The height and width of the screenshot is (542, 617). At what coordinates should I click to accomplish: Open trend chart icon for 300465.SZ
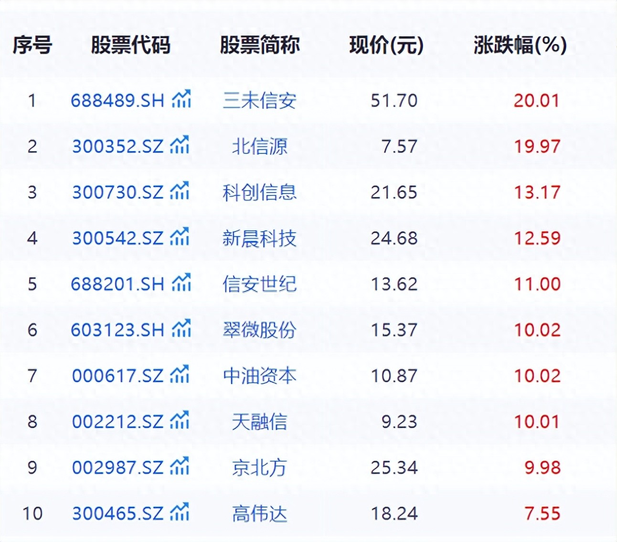(180, 512)
